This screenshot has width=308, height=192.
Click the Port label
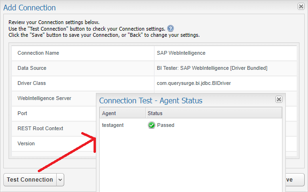[22, 113]
